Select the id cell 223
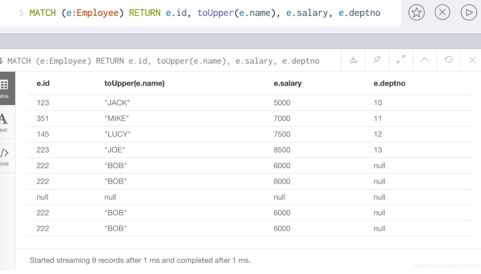481x274 pixels. click(43, 150)
